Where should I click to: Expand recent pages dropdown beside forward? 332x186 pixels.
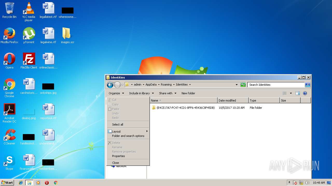pos(122,85)
